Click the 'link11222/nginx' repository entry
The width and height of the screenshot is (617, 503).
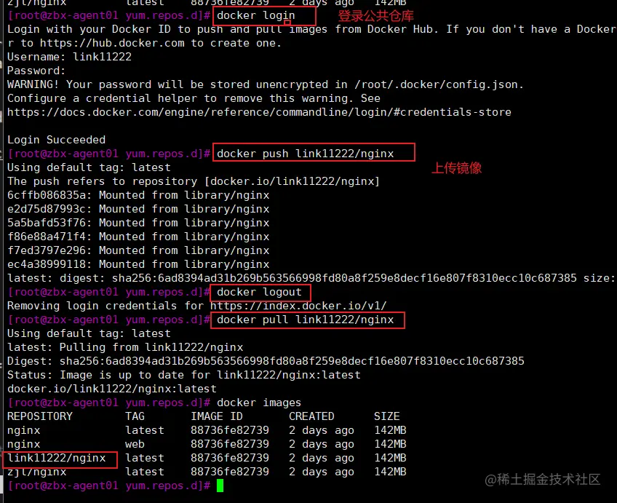click(56, 458)
